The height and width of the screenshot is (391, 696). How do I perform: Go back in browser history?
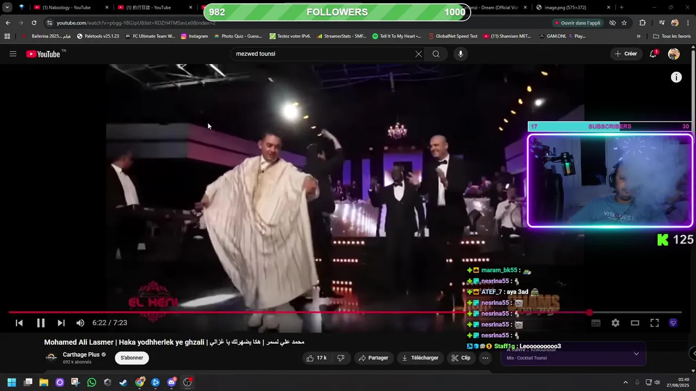8,23
